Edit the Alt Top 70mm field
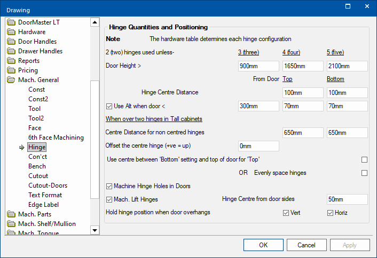Image resolution: width=377 pixels, height=258 pixels. (303, 106)
